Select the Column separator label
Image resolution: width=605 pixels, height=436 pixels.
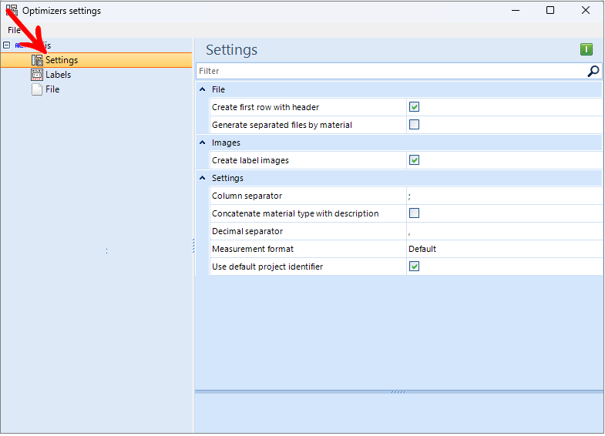pyautogui.click(x=247, y=196)
